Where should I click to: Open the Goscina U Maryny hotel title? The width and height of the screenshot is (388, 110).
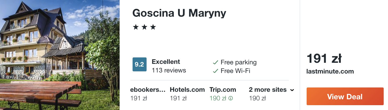(x=179, y=13)
